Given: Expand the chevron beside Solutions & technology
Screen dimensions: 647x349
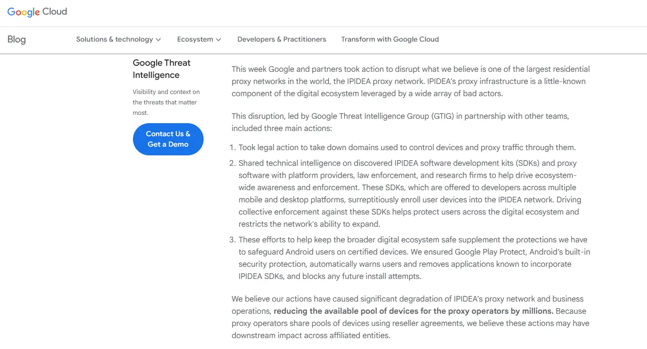Looking at the screenshot, I should coord(158,40).
